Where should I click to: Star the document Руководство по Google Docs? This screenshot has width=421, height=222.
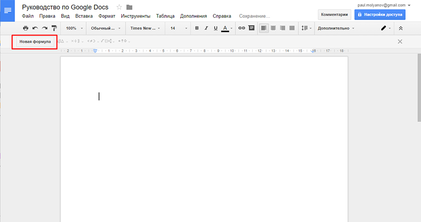119,7
